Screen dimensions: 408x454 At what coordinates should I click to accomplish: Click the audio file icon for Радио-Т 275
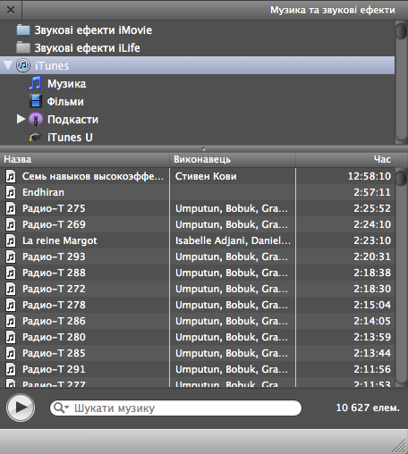point(11,208)
